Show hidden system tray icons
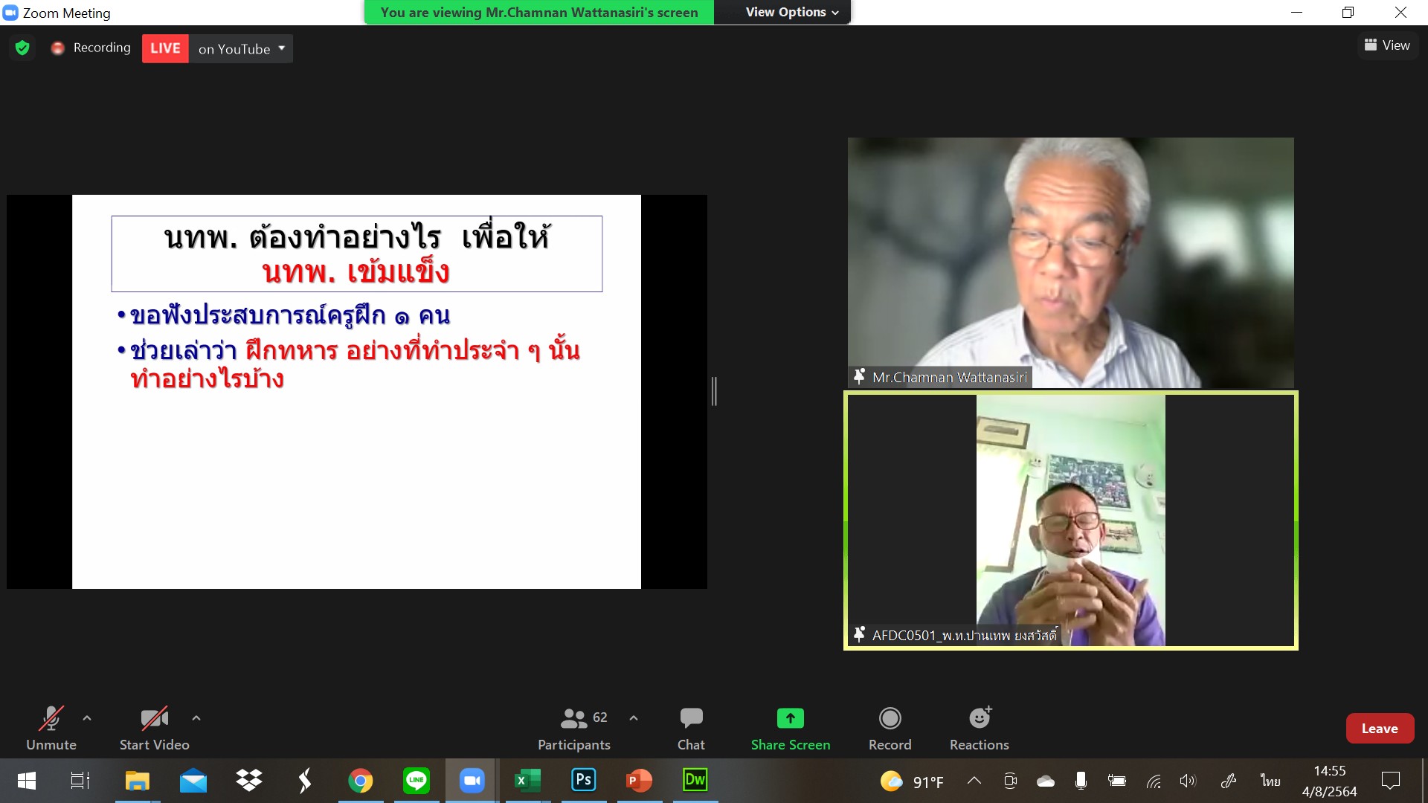 [x=974, y=781]
